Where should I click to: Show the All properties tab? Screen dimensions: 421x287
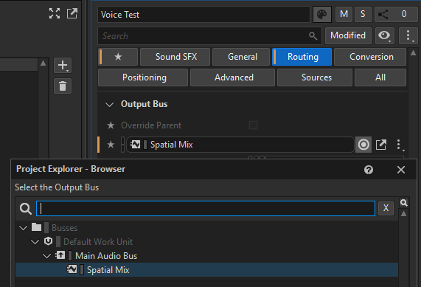(380, 77)
